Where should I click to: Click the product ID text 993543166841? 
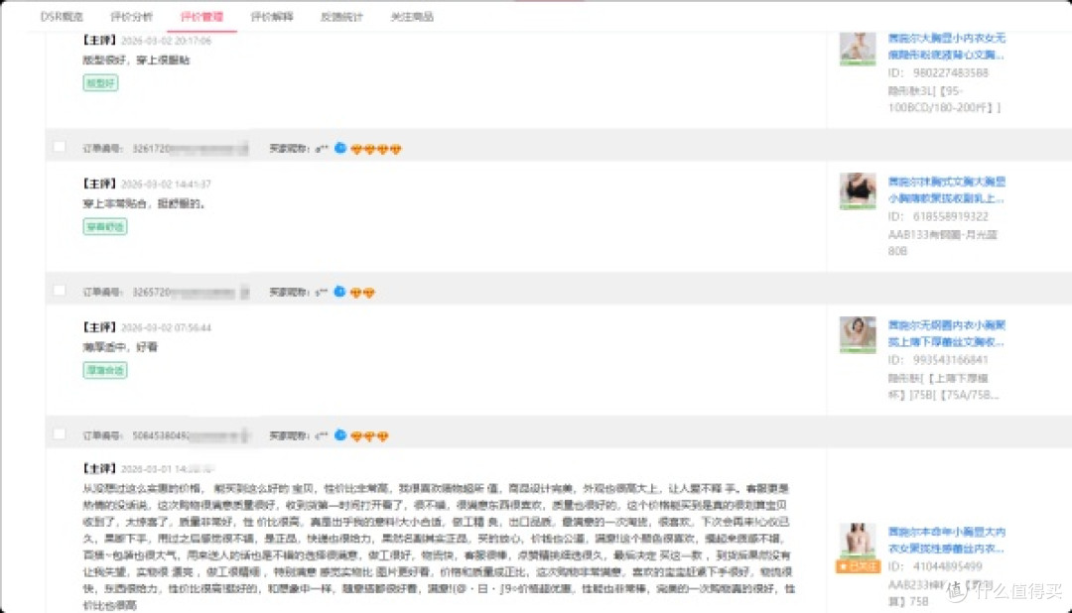tap(950, 359)
